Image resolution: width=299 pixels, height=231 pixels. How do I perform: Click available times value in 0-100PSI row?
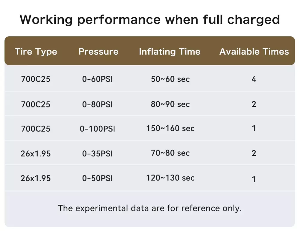click(254, 129)
